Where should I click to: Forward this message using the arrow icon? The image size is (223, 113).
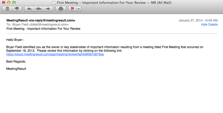pos(48,9)
